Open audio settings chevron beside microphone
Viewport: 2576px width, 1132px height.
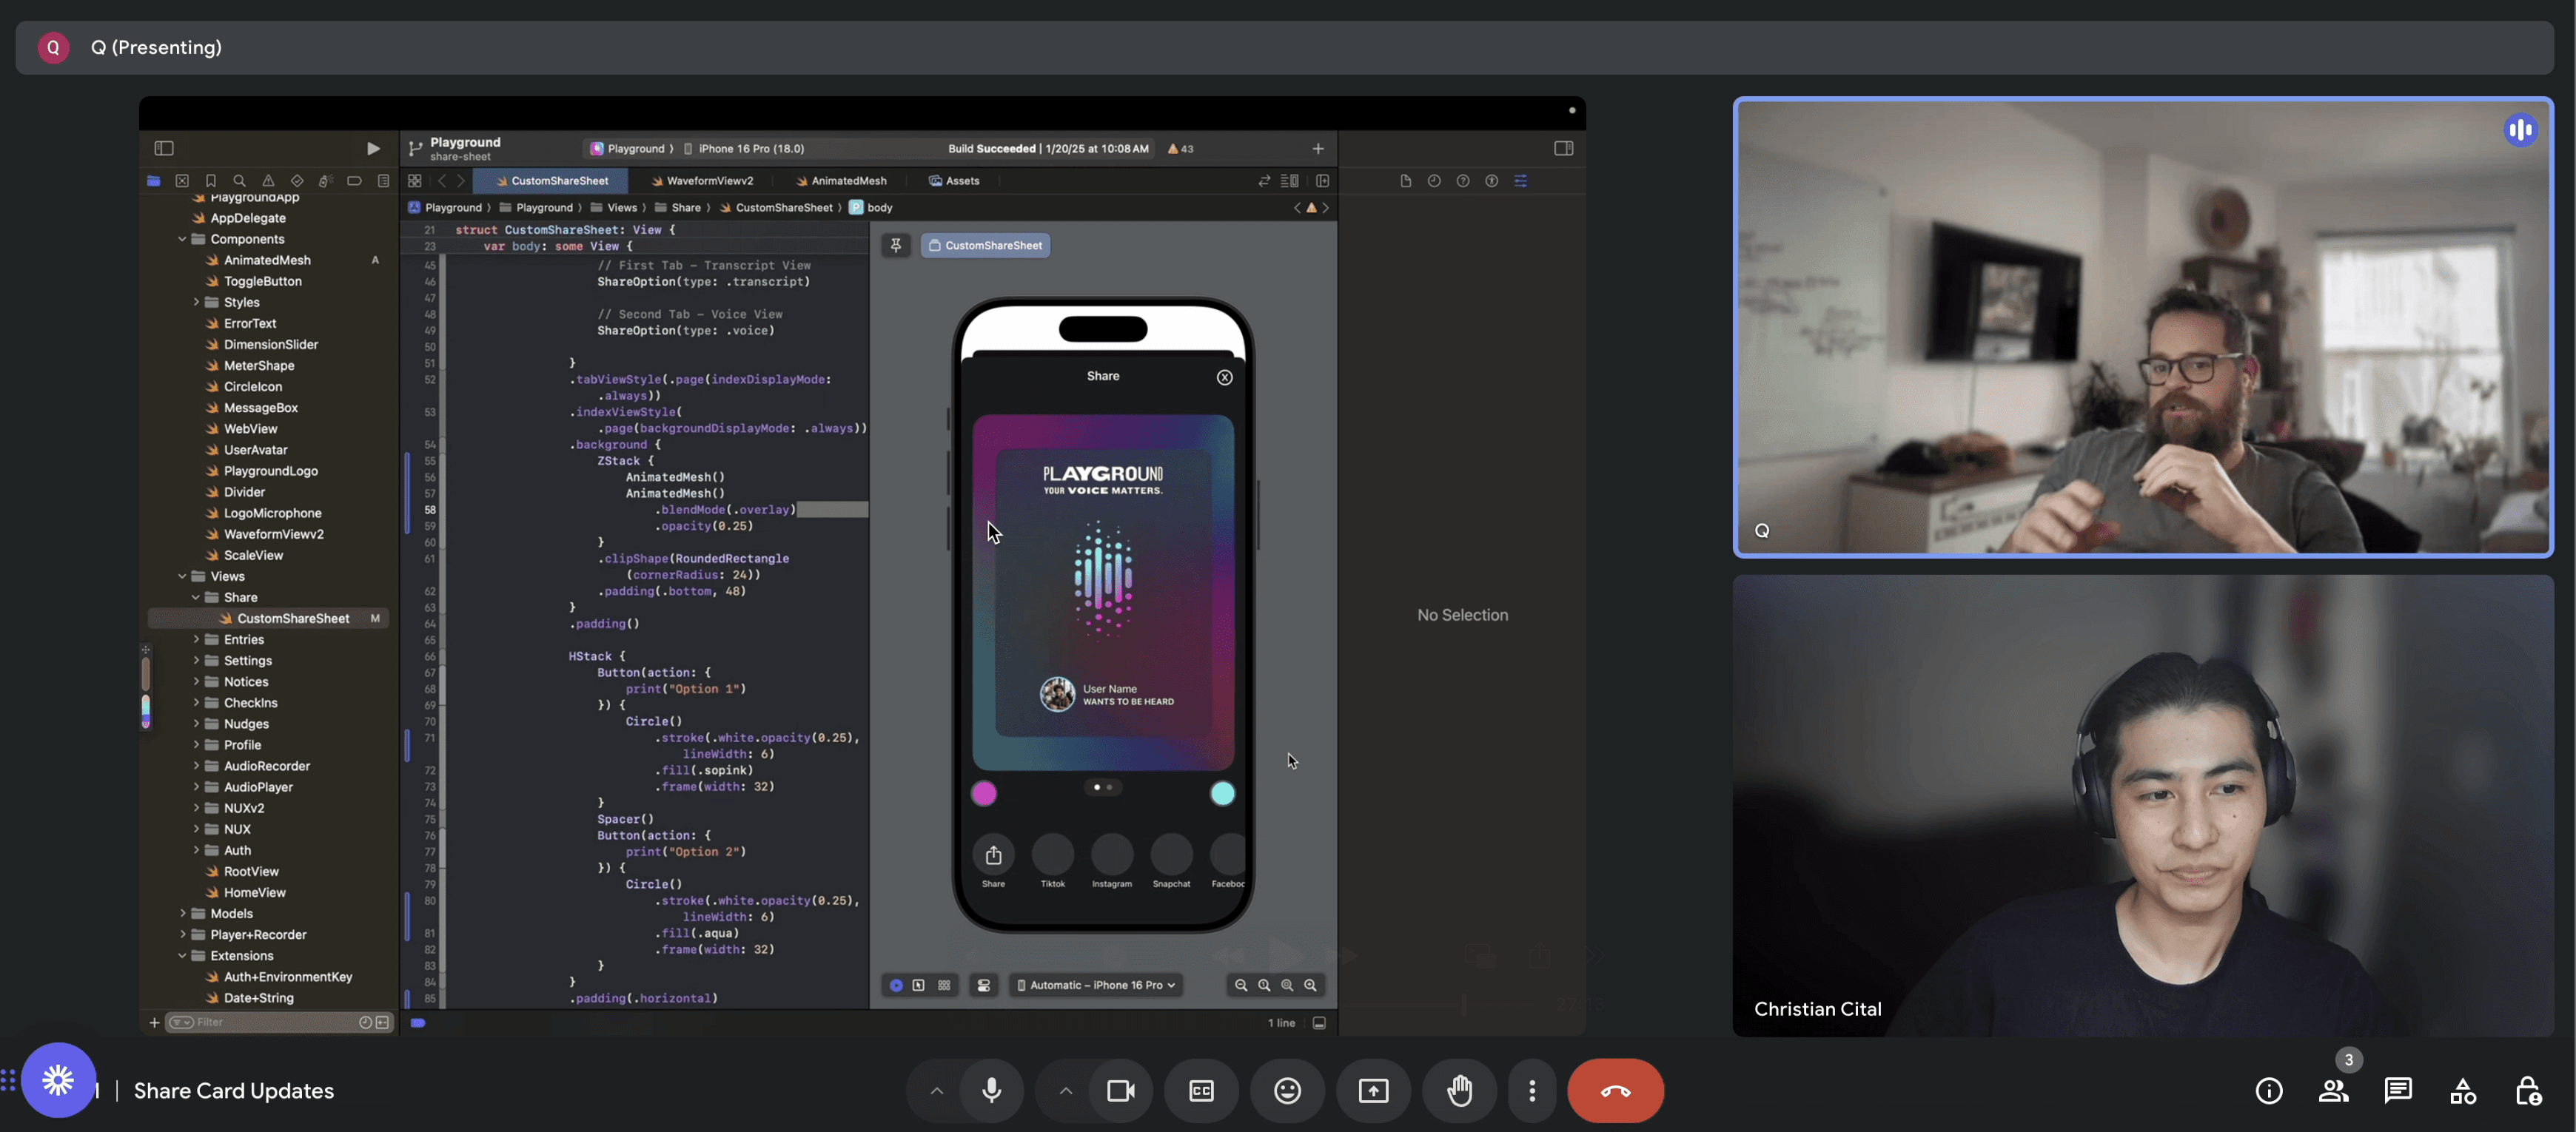[937, 1090]
